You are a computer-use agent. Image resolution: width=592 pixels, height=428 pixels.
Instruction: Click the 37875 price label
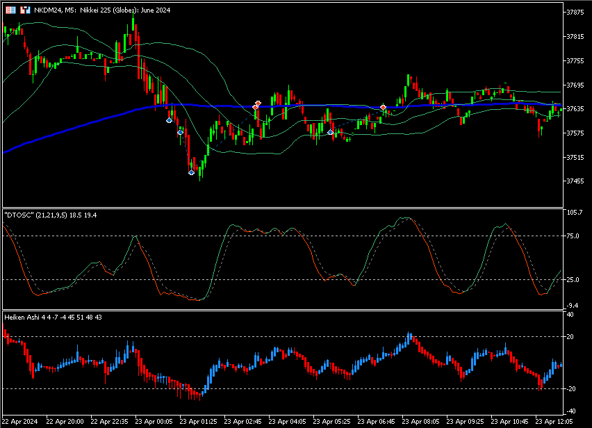click(x=575, y=12)
